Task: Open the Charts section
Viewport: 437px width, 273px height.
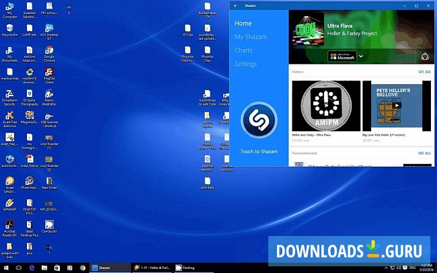Action: [243, 50]
